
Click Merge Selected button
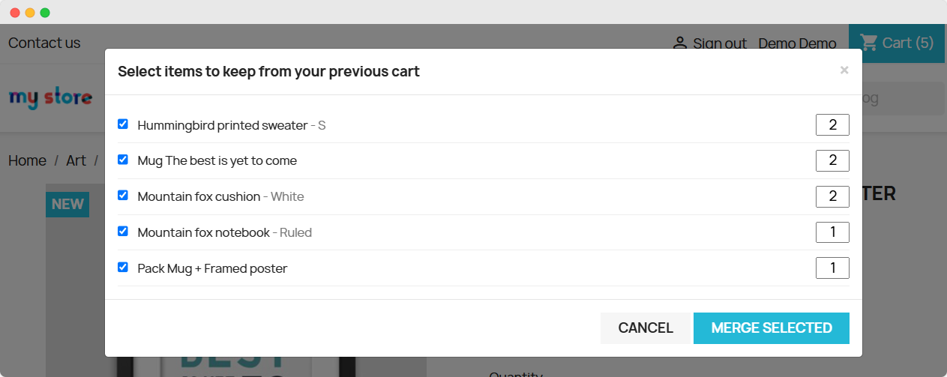[771, 328]
